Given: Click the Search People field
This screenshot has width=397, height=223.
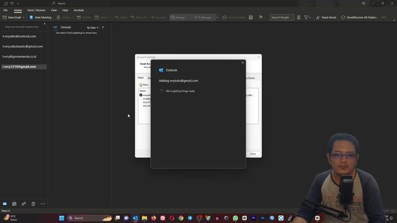Looking at the screenshot, I should (x=282, y=17).
